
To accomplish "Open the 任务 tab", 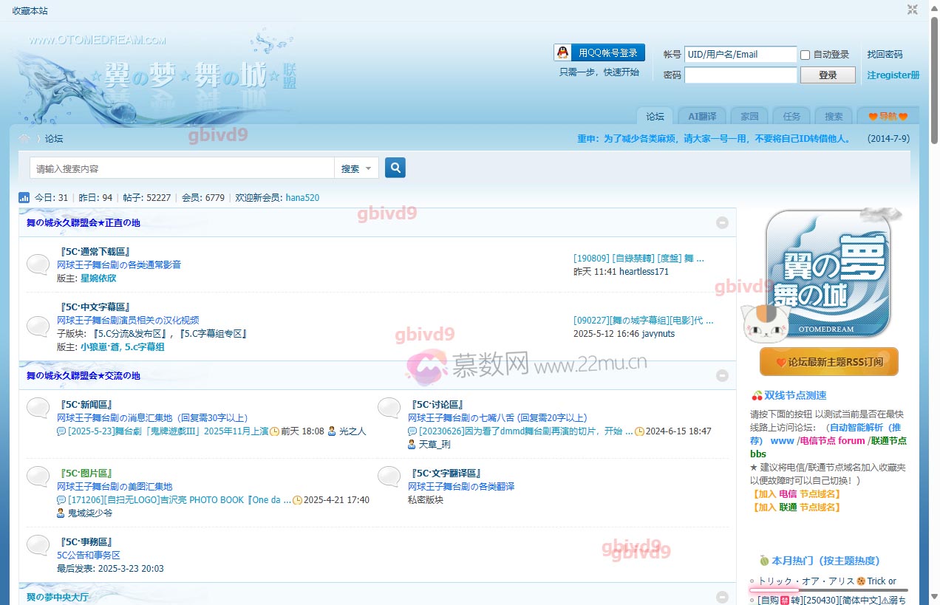I will pyautogui.click(x=791, y=116).
